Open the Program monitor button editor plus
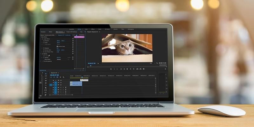This screenshot has height=127, width=254. point(165,69)
